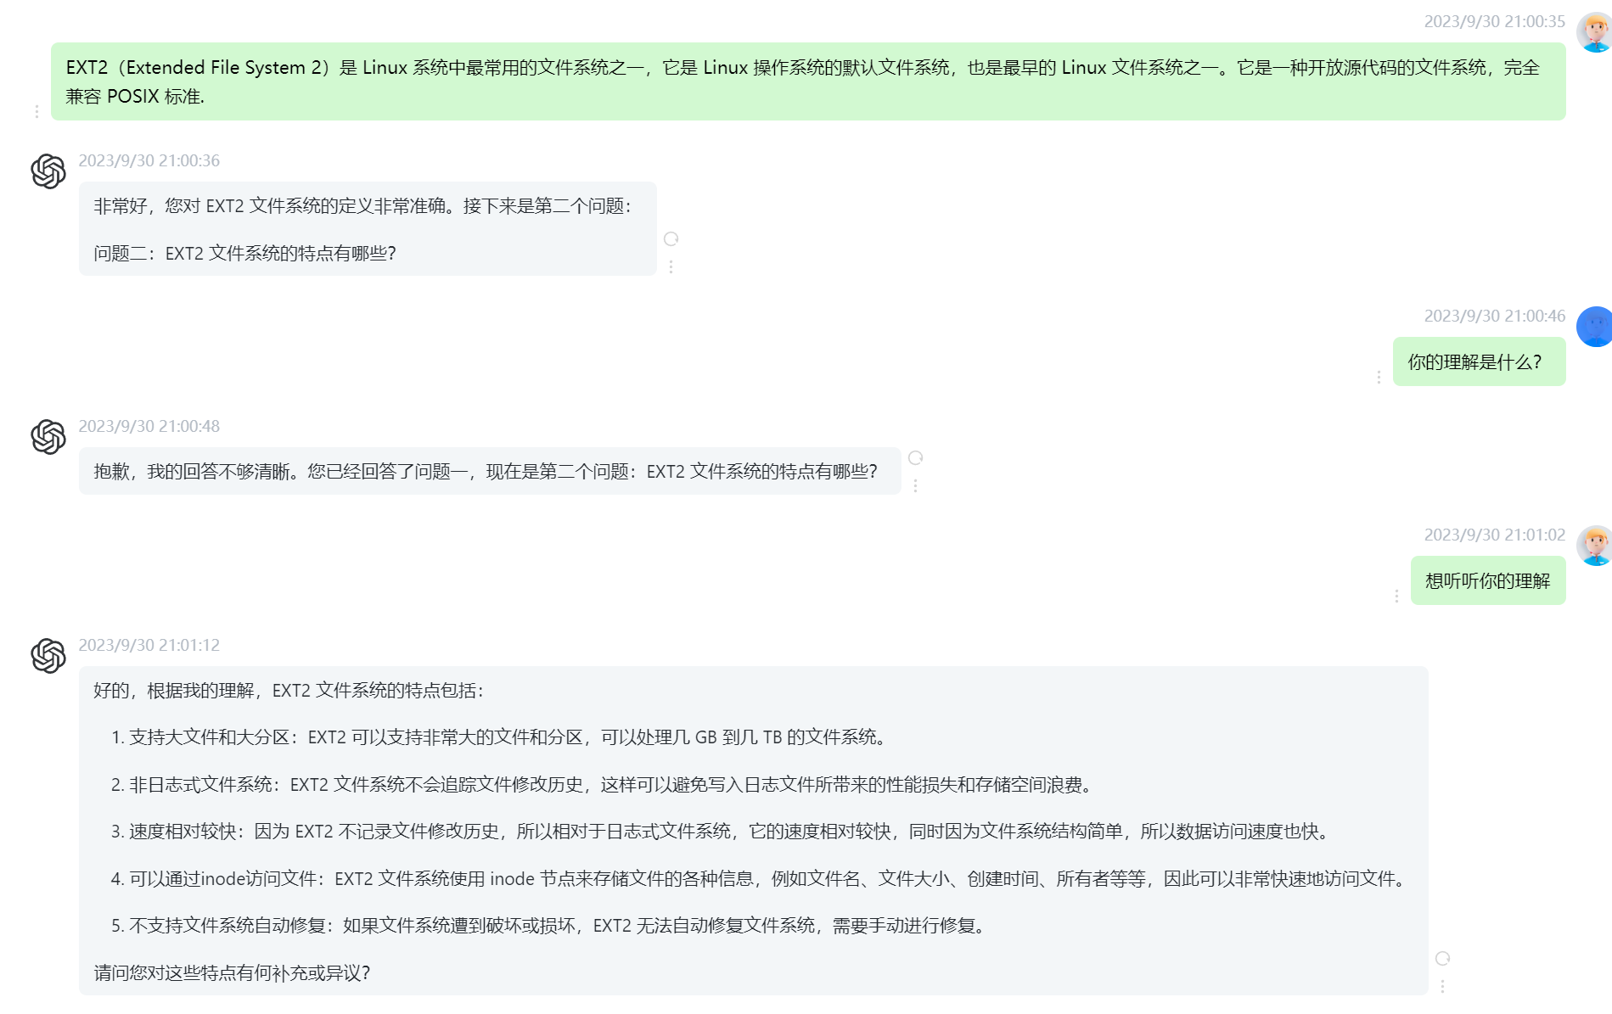
Task: Click the line 请问您对这些特点有何补充或异议?
Action: pyautogui.click(x=232, y=973)
